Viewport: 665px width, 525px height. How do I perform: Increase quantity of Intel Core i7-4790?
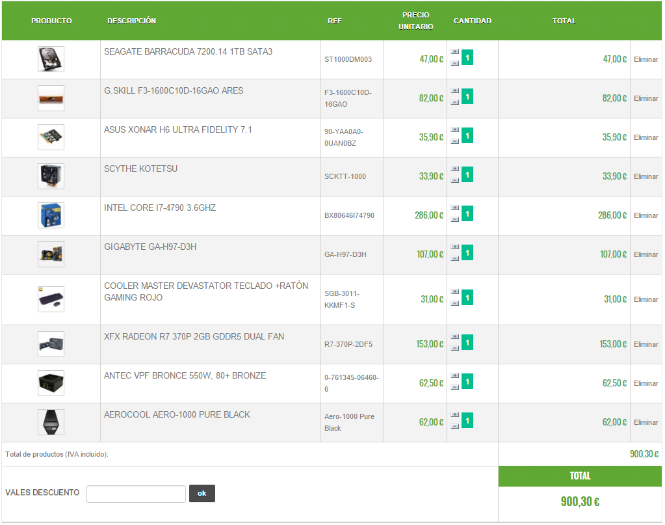click(454, 208)
